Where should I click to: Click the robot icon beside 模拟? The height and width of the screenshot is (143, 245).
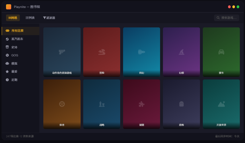pos(7,63)
